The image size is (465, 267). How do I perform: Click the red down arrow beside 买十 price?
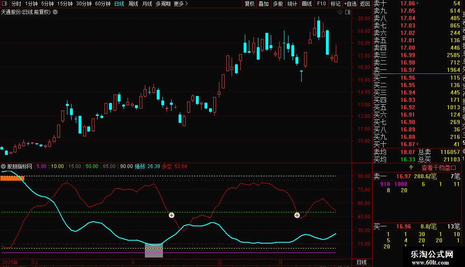coord(418,144)
